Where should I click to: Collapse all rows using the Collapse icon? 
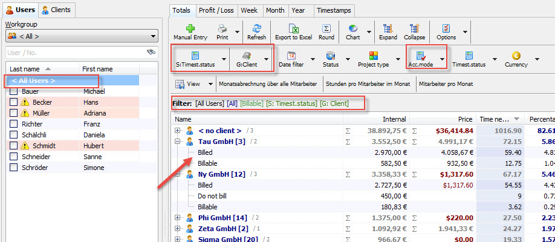click(x=414, y=28)
